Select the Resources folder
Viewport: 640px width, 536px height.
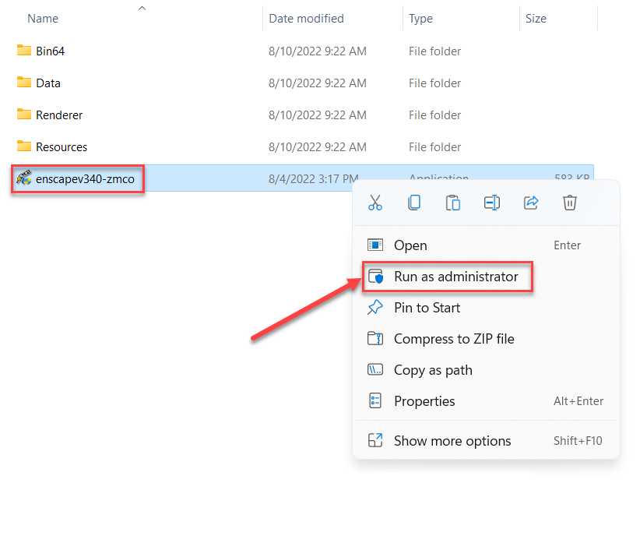[62, 147]
